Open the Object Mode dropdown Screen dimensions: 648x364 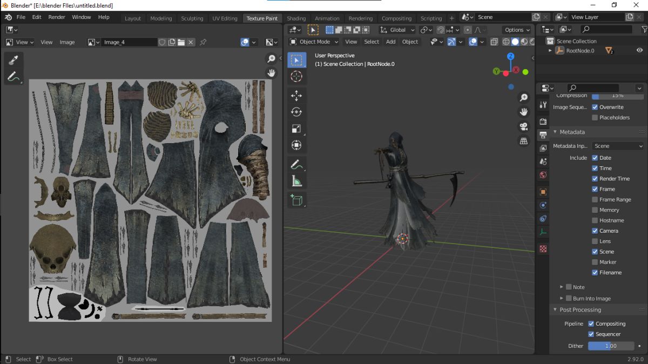click(x=314, y=42)
